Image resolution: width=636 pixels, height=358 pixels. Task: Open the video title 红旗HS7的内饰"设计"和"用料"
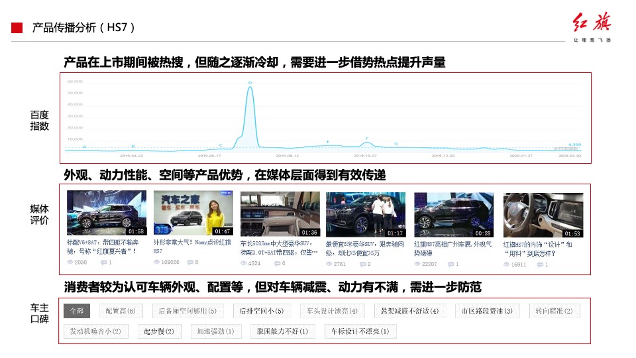point(538,249)
